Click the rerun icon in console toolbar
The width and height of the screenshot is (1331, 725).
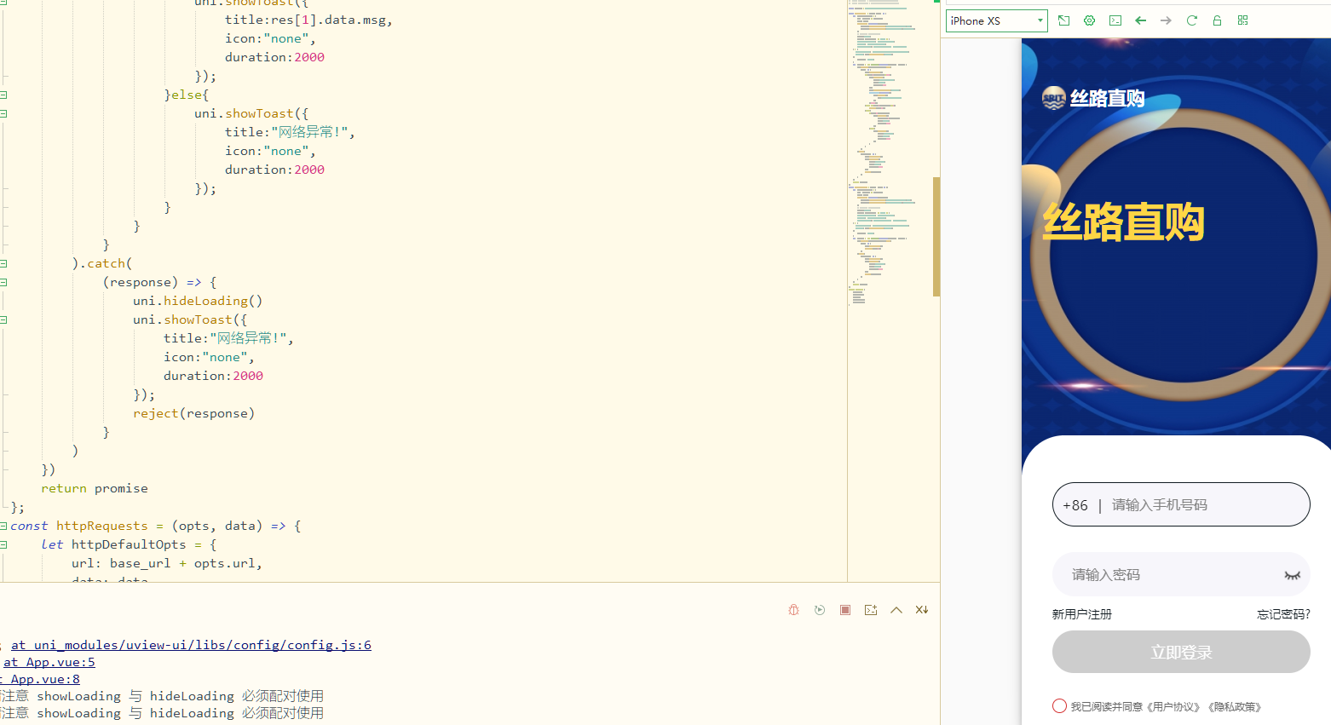(x=819, y=610)
